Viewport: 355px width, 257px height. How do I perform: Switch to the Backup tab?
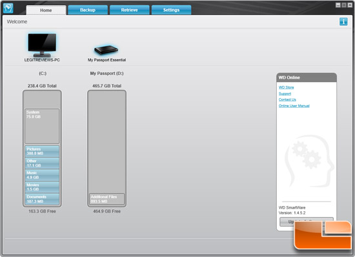tap(88, 10)
